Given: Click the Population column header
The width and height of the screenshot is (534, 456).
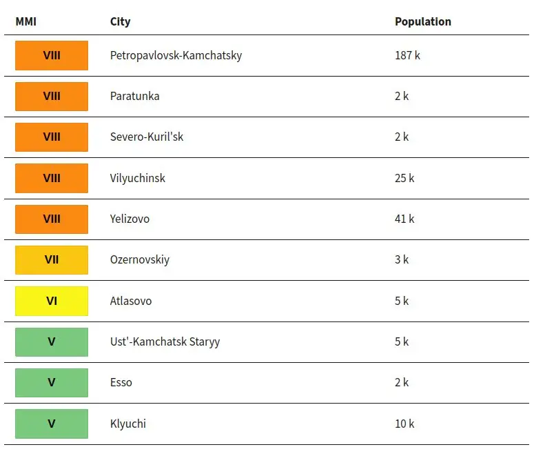Looking at the screenshot, I should point(423,21).
